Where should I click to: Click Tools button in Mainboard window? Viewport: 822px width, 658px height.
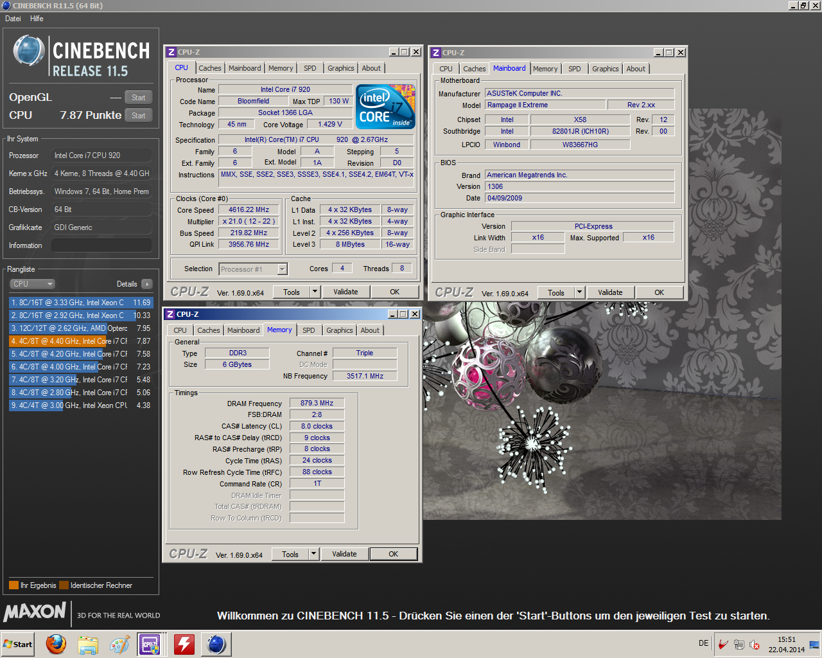tap(556, 292)
